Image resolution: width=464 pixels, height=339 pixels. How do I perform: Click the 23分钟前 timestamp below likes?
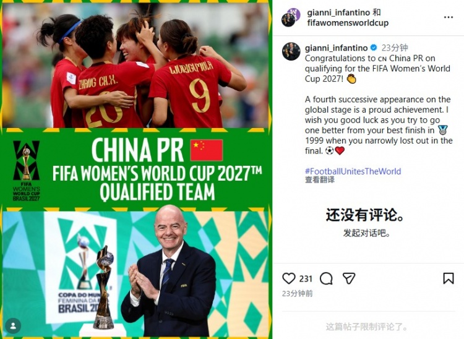pos(297,293)
